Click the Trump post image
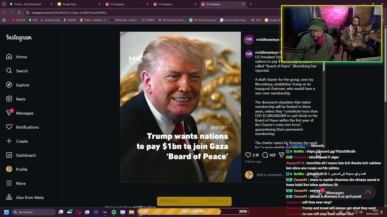 [x=180, y=107]
